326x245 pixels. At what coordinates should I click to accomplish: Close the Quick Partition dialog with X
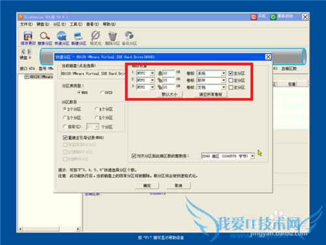(268, 57)
